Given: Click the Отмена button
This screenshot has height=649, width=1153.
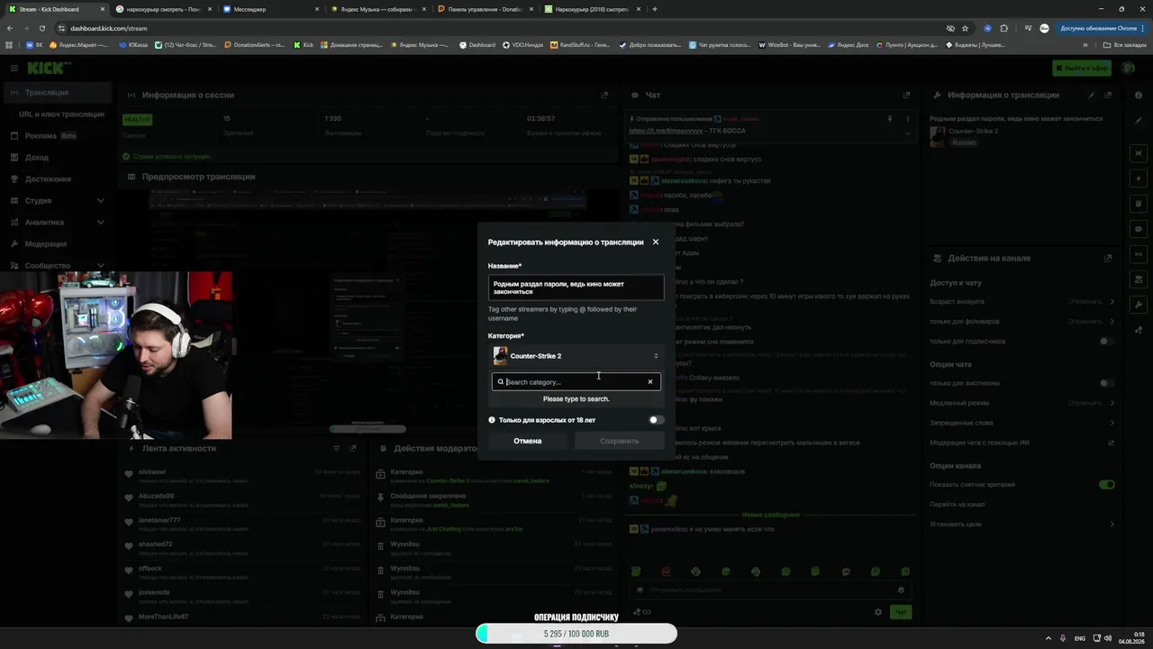Looking at the screenshot, I should pyautogui.click(x=528, y=441).
